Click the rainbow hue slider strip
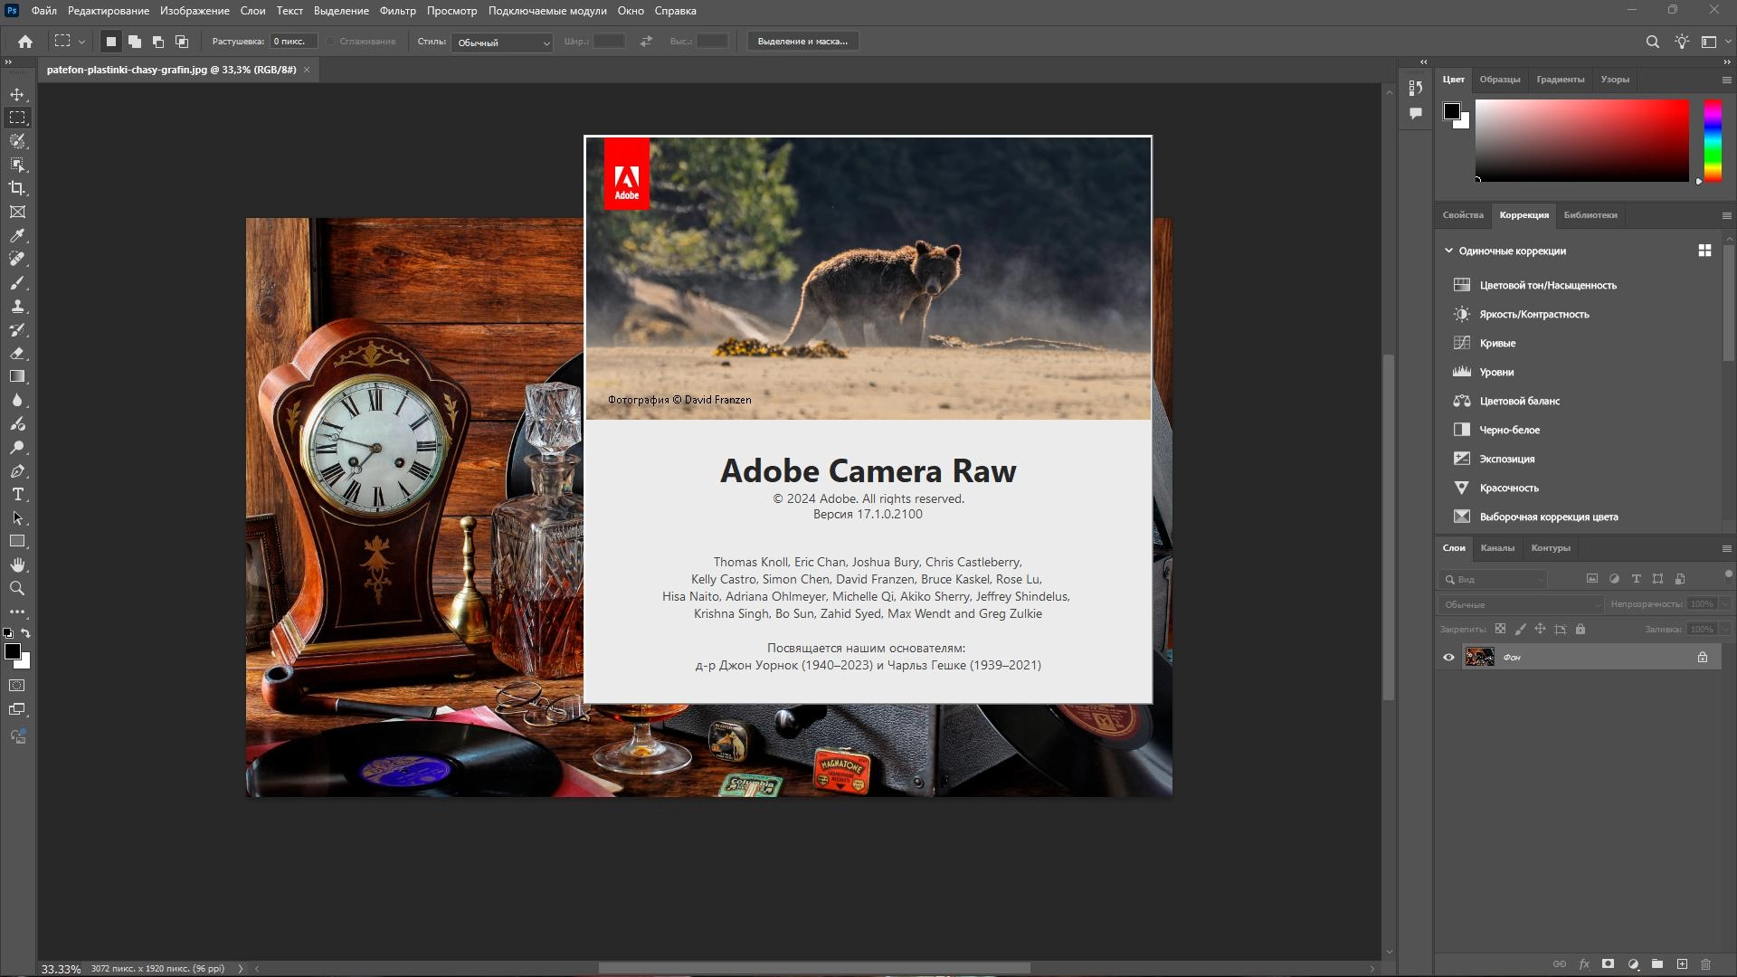1737x977 pixels. click(x=1713, y=140)
